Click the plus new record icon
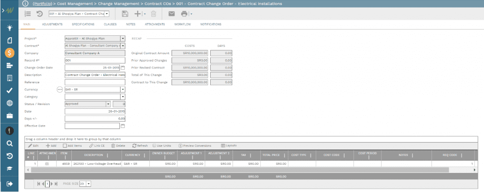Image resolution: width=484 pixels, height=192 pixels. [x=138, y=14]
